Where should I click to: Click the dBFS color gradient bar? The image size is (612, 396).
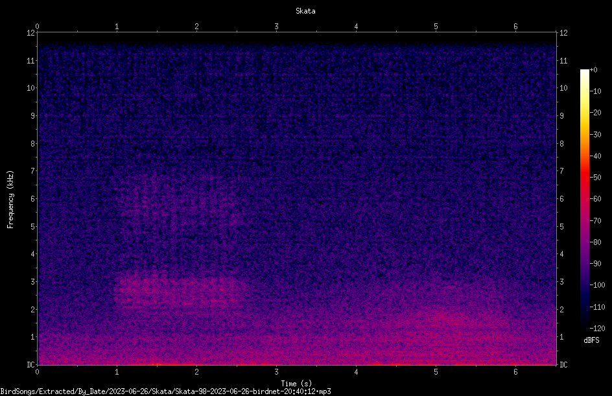pyautogui.click(x=584, y=199)
